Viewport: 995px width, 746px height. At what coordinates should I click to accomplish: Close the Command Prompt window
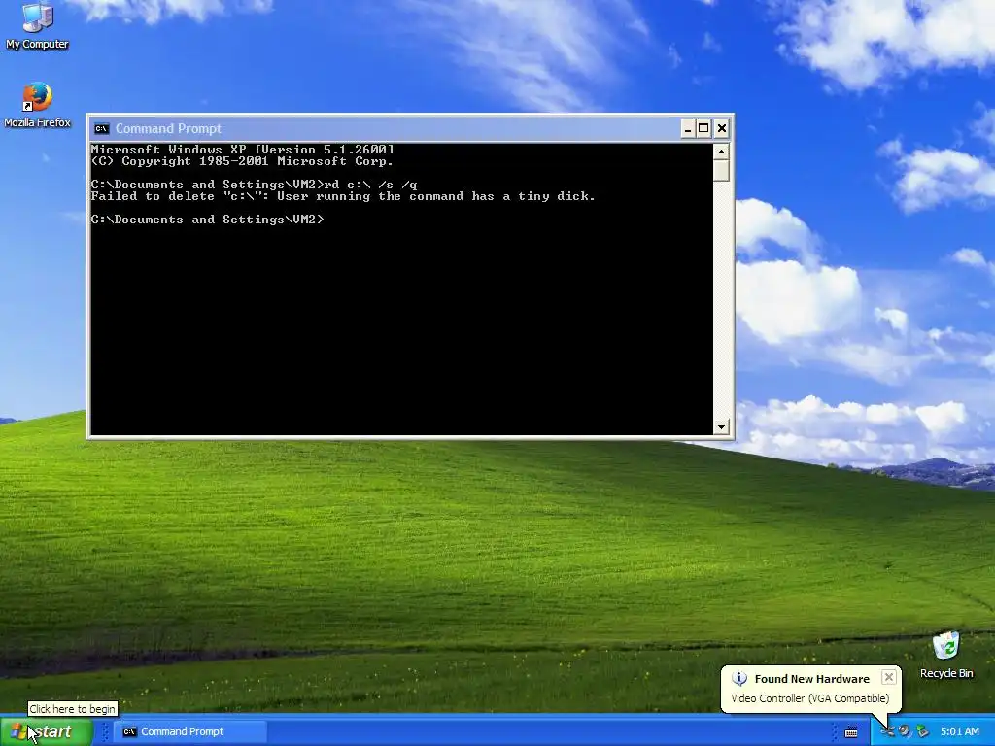722,129
